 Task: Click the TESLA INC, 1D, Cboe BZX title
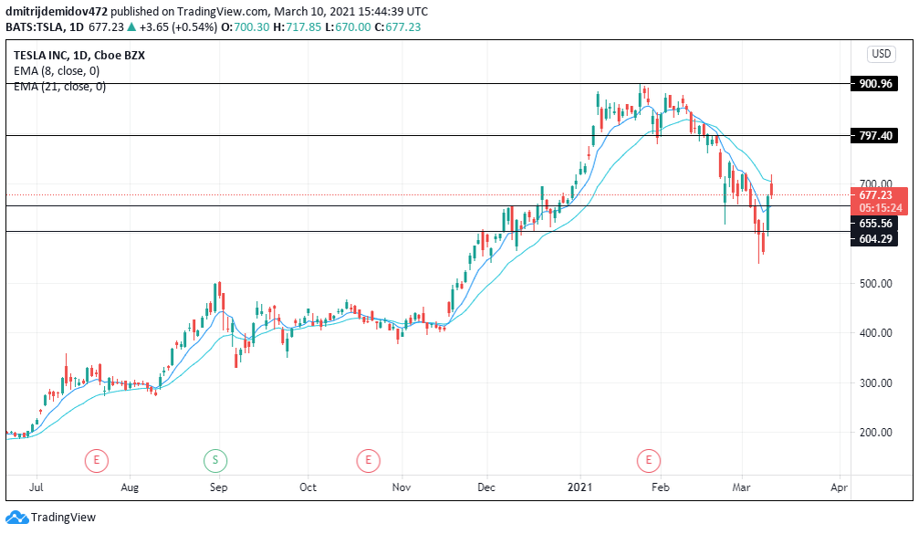79,55
